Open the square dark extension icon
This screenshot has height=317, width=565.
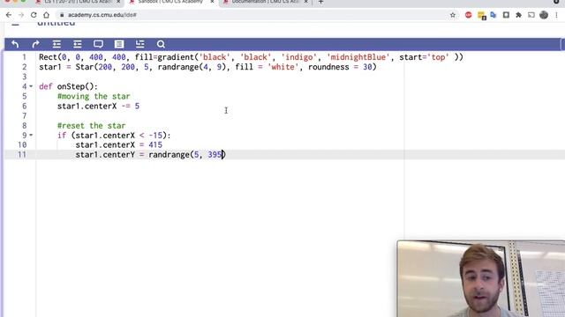[x=506, y=15]
